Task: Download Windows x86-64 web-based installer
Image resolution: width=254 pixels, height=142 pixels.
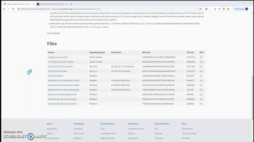Action: coord(63,90)
